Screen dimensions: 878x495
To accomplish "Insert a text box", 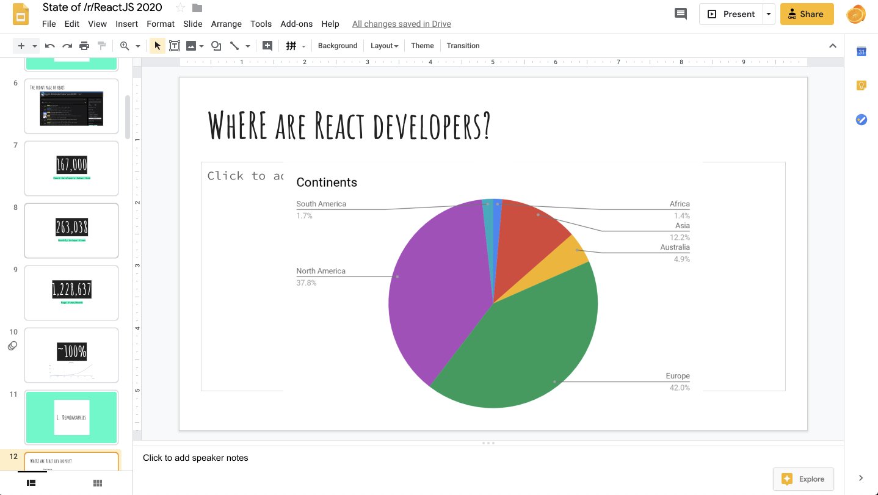I will tap(175, 46).
